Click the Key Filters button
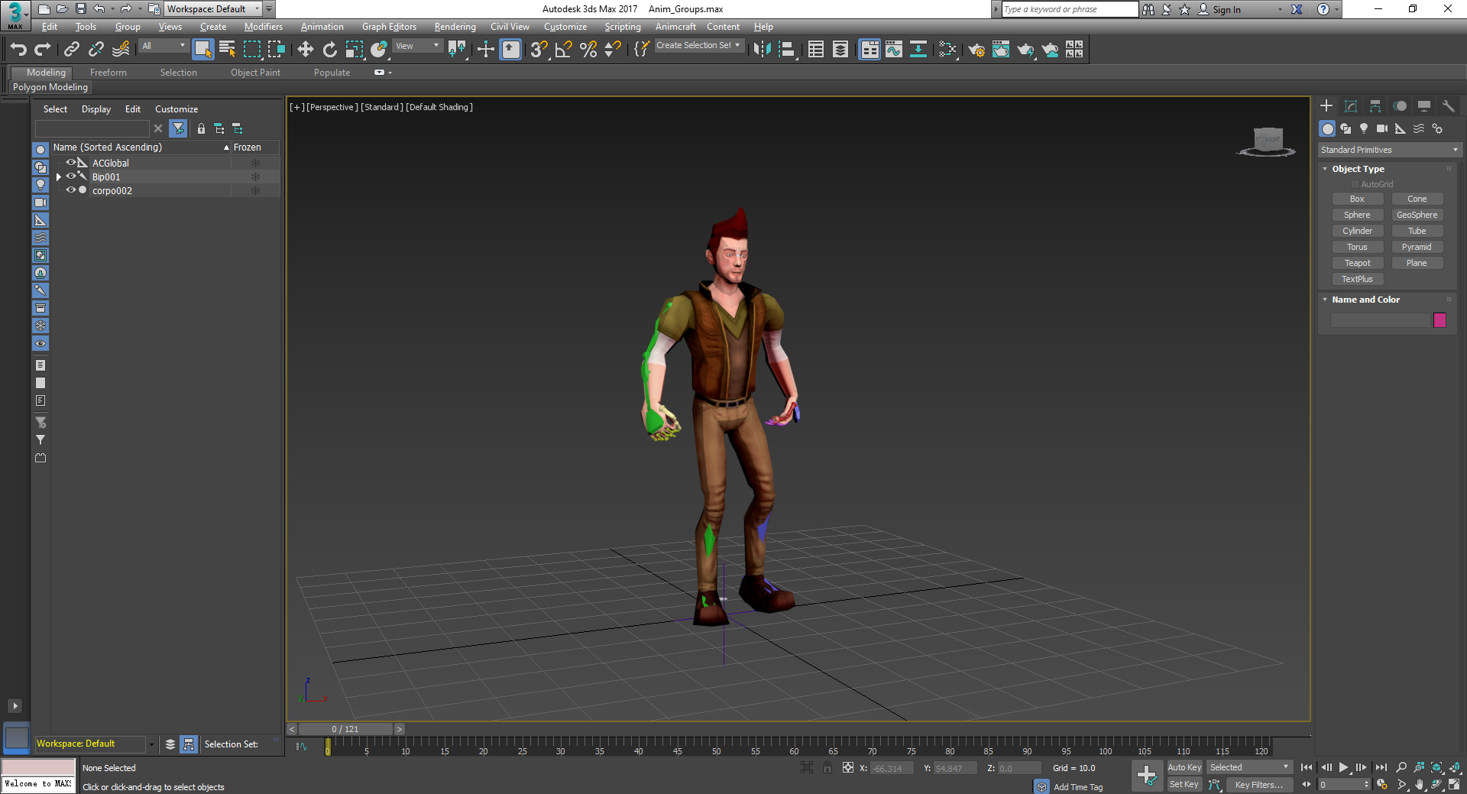The width and height of the screenshot is (1467, 794). point(1258,785)
